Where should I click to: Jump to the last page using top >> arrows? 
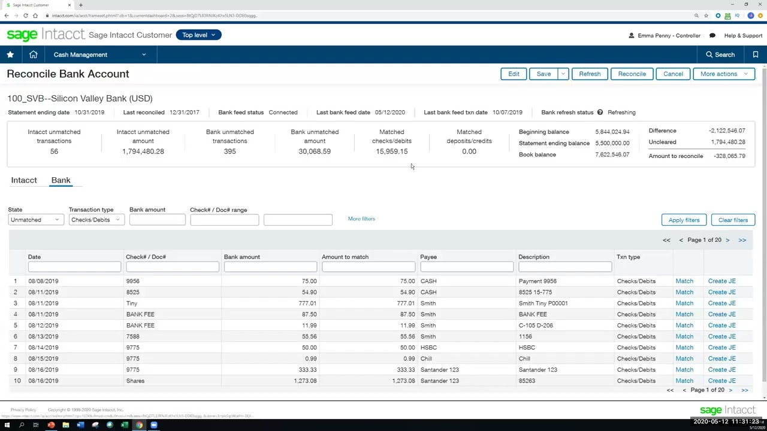pyautogui.click(x=742, y=240)
